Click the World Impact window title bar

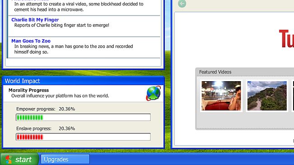click(84, 81)
